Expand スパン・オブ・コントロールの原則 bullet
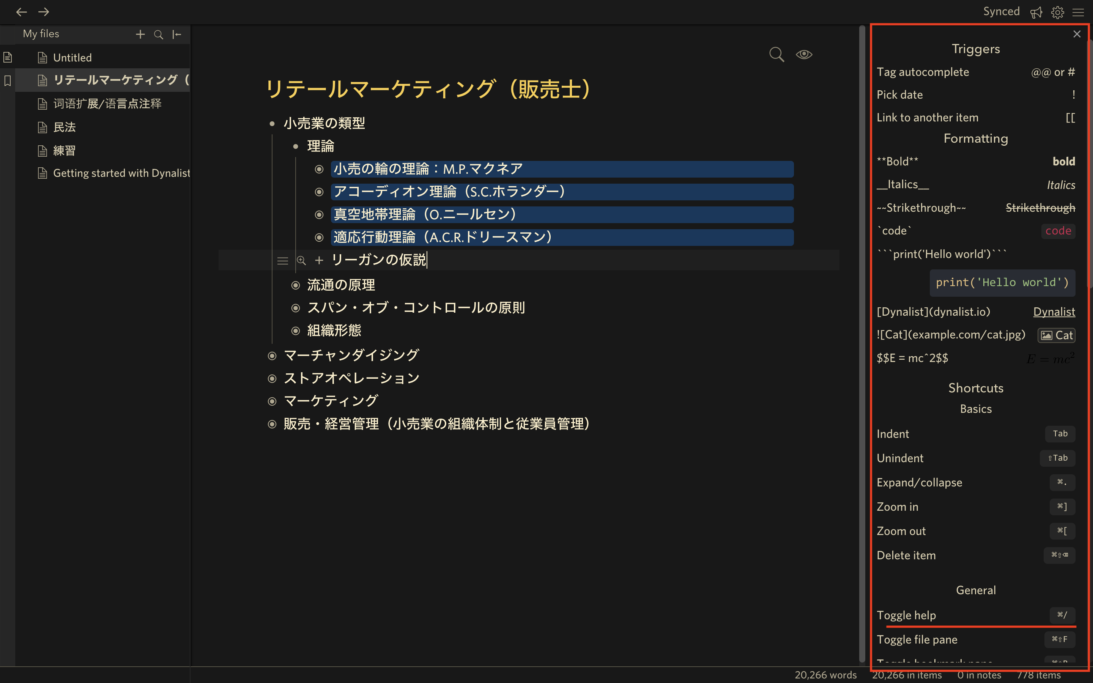Viewport: 1093px width, 683px height. point(295,308)
